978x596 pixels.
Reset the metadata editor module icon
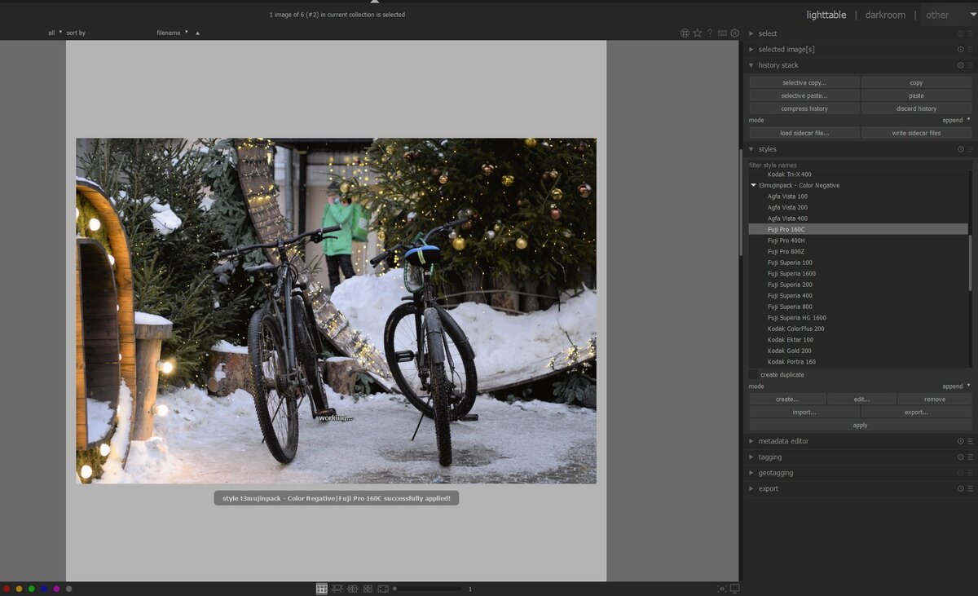(960, 441)
